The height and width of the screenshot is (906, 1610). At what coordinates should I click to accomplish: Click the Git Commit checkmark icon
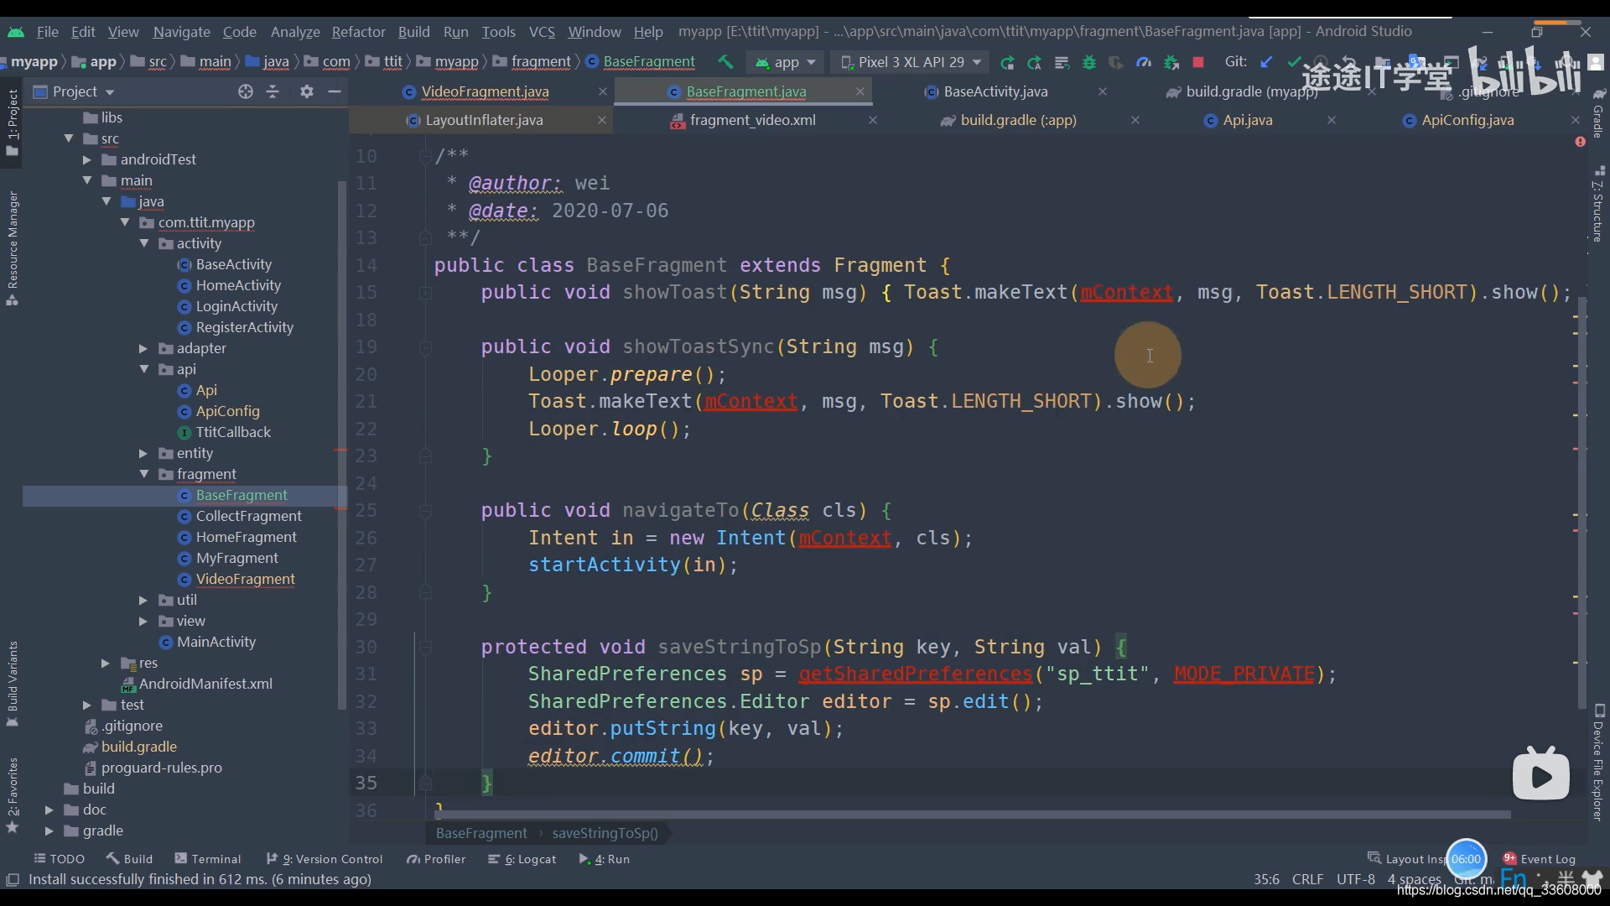(1294, 62)
